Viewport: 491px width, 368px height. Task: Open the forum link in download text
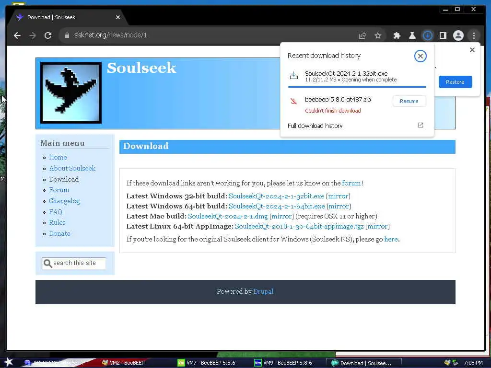pos(351,183)
